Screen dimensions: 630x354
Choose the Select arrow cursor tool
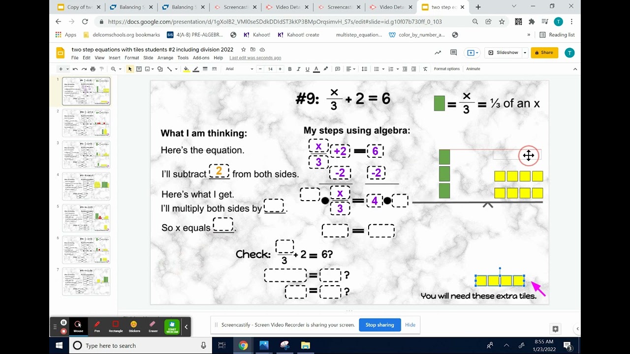130,69
